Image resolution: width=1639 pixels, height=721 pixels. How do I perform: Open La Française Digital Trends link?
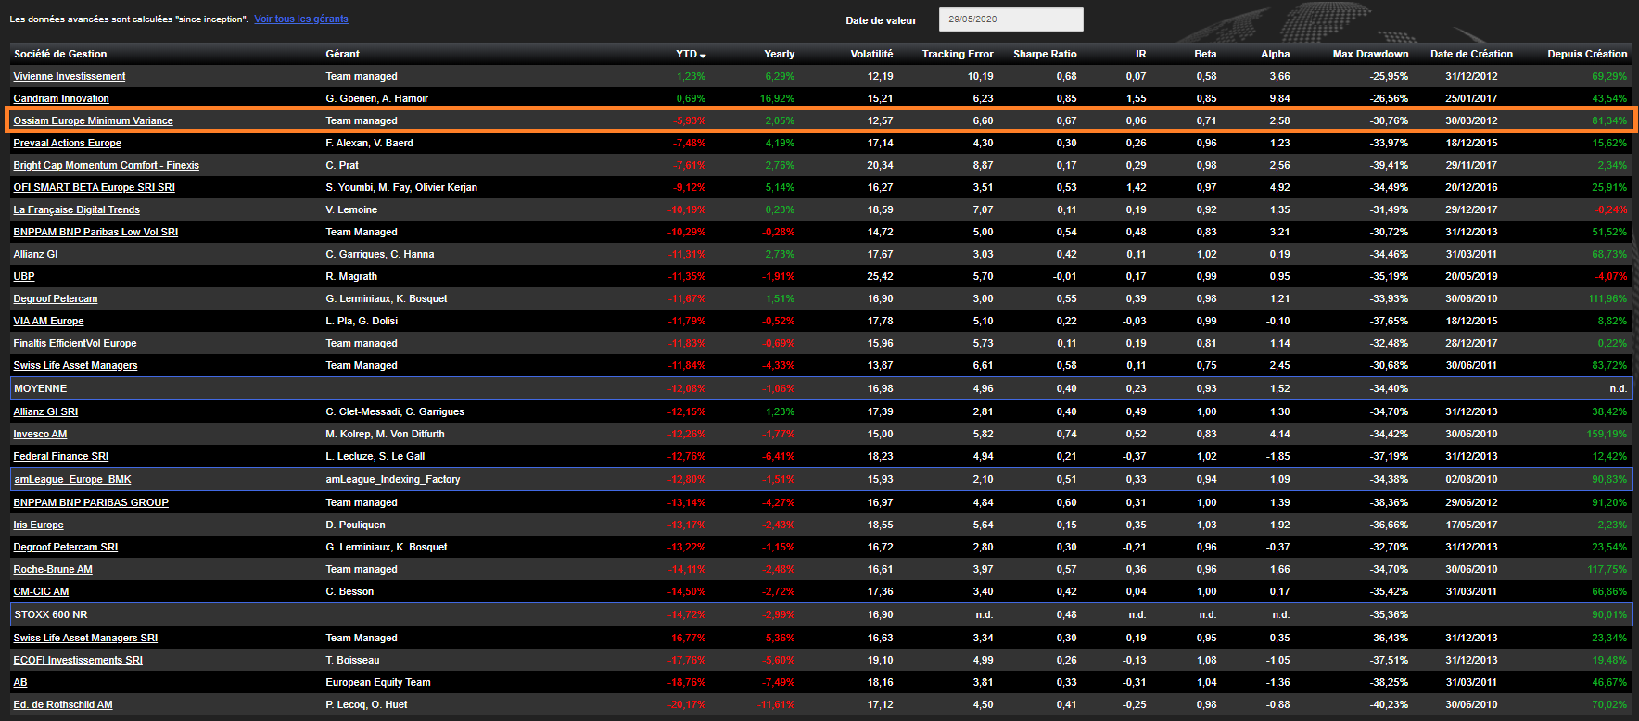tap(76, 209)
